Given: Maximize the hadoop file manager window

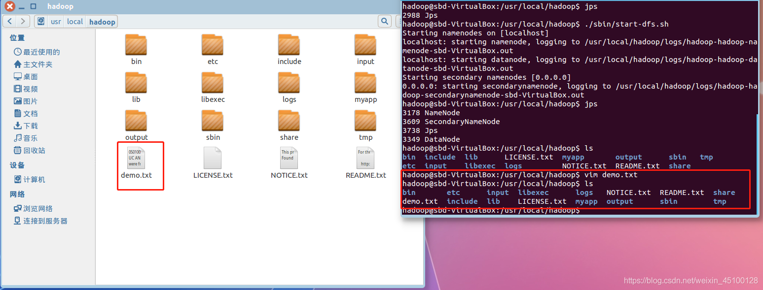Looking at the screenshot, I should pyautogui.click(x=33, y=6).
